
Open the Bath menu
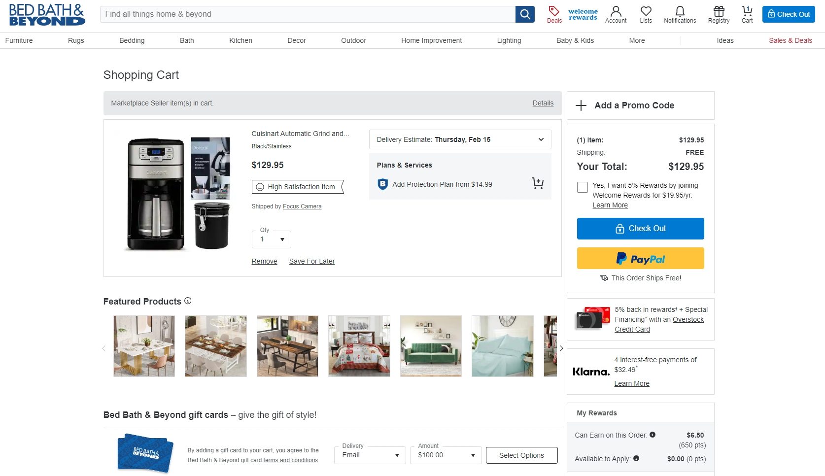(187, 40)
